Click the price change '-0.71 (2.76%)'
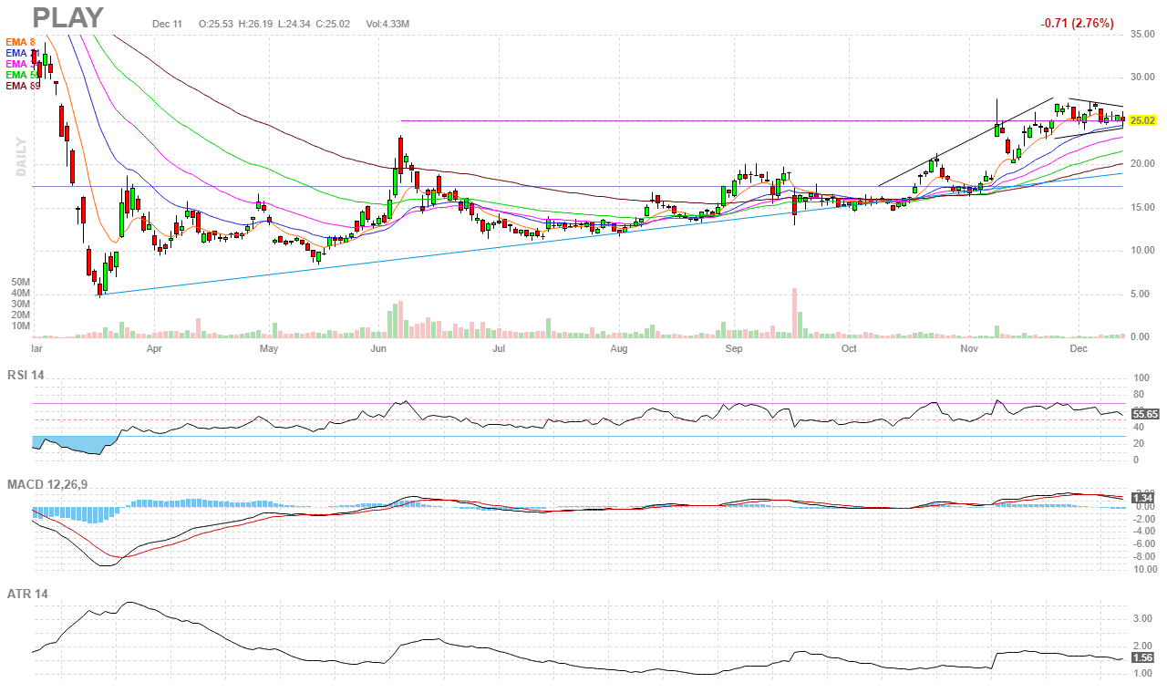Viewport: 1167px width, 693px height. click(x=1077, y=24)
